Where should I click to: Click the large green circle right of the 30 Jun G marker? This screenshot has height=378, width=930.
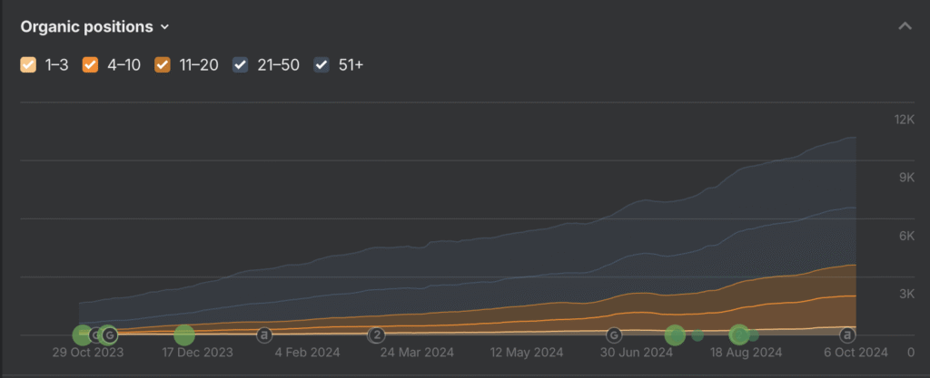click(675, 335)
